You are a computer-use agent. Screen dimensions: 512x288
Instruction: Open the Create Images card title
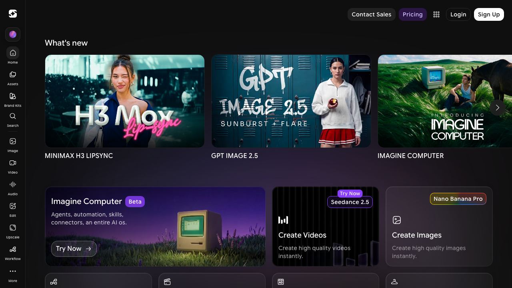pos(417,235)
